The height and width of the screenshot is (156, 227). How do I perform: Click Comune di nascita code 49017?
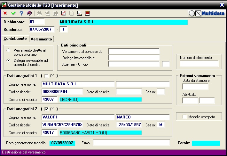[x=50, y=132]
